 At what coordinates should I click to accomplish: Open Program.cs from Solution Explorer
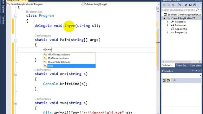click(181, 32)
